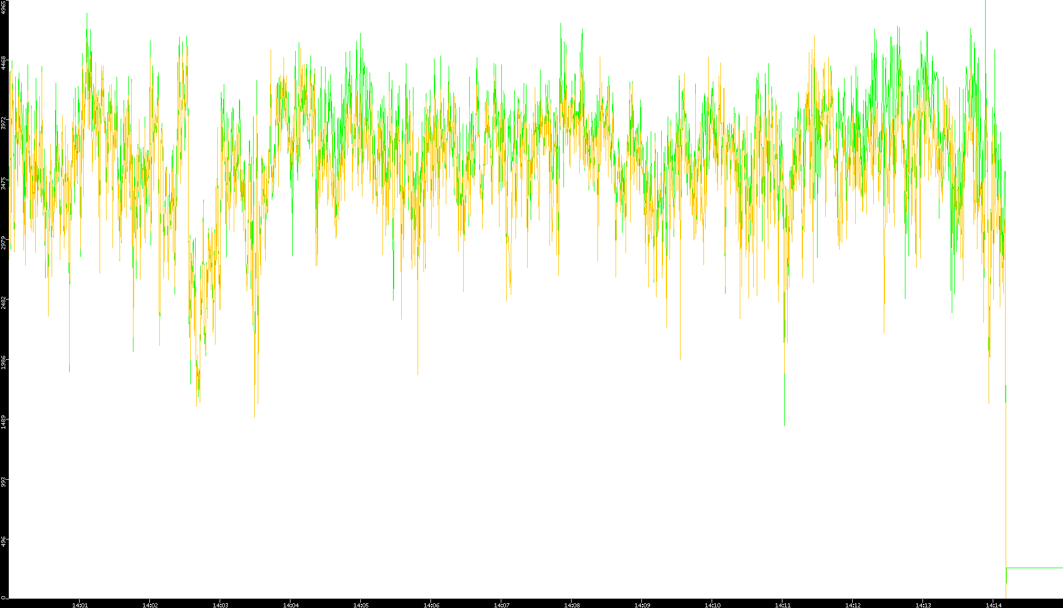
Task: Click the 14:11 time axis label
Action: point(782,604)
